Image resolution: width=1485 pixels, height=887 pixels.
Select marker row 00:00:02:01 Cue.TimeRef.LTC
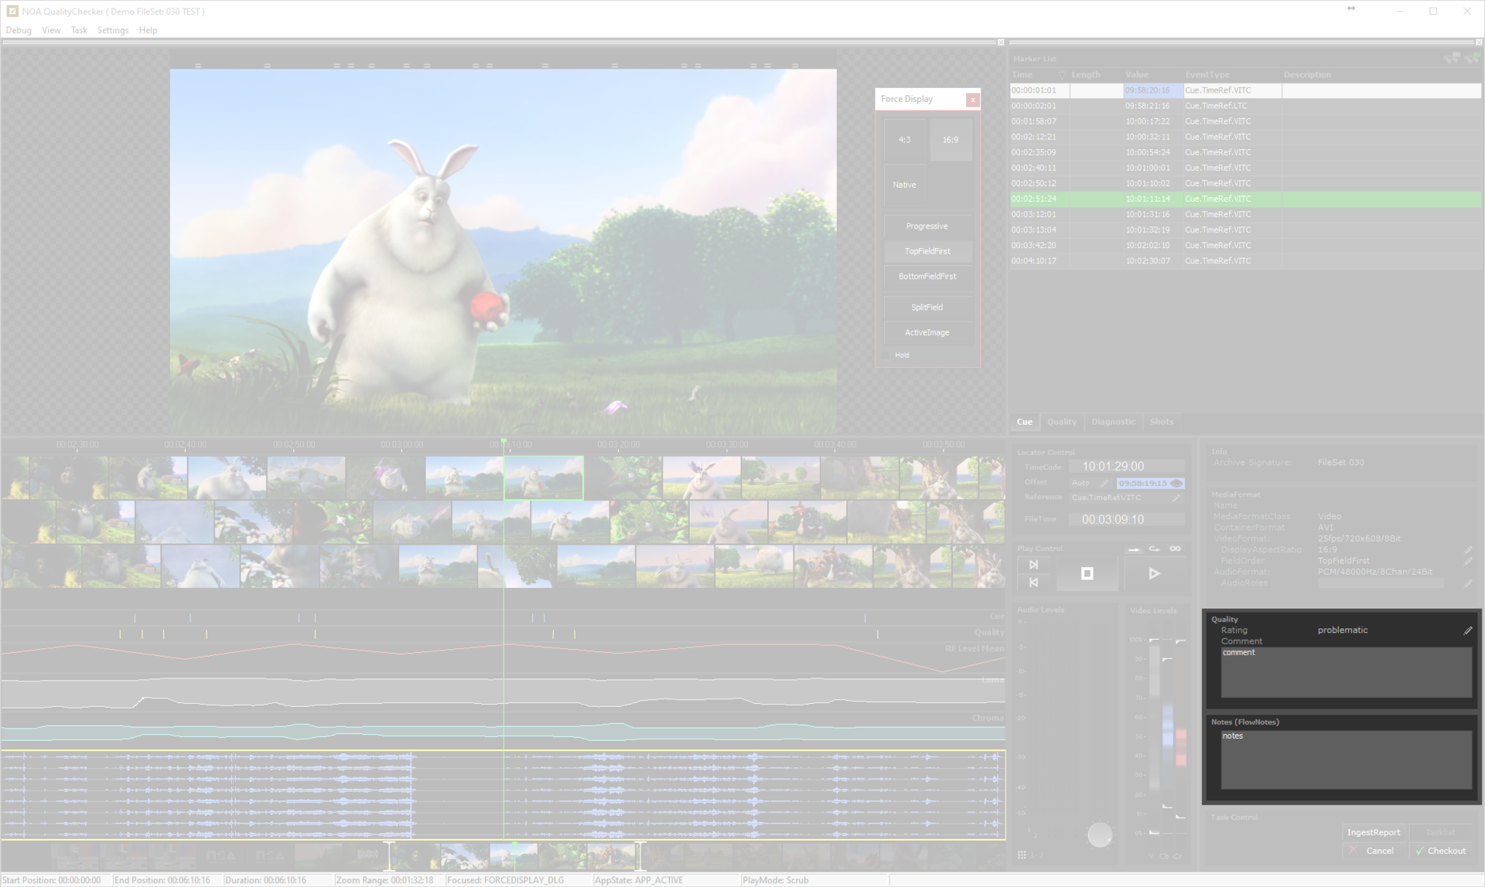click(1245, 106)
